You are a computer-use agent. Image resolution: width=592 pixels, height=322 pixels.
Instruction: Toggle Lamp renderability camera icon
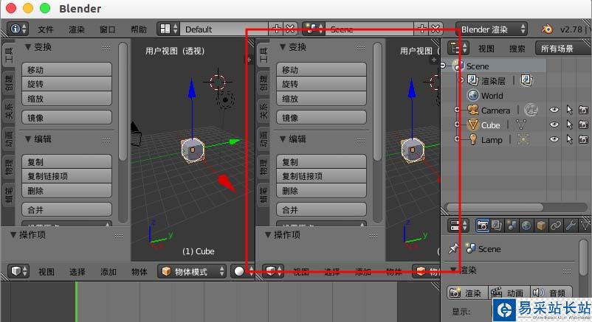point(583,139)
